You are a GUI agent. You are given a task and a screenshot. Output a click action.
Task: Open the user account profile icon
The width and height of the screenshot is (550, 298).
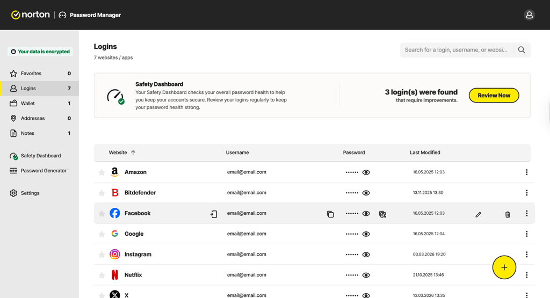529,15
